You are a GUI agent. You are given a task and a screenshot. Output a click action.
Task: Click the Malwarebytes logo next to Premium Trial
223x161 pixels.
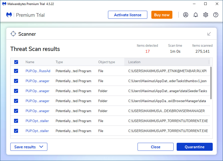coord(9,15)
